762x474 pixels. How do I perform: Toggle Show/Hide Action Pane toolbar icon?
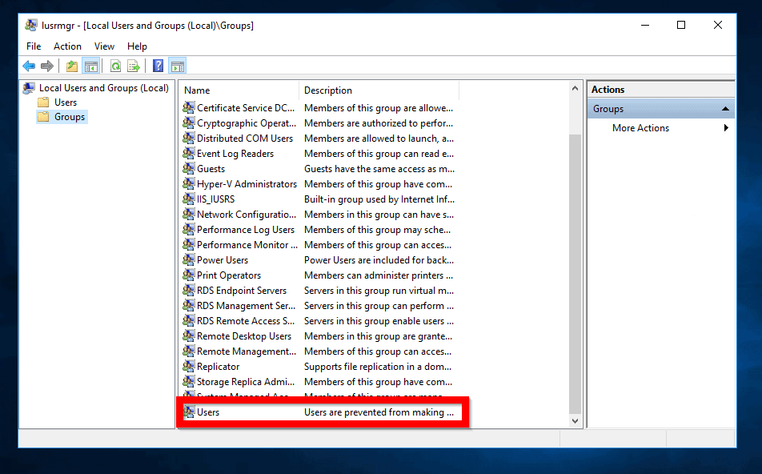tap(177, 66)
